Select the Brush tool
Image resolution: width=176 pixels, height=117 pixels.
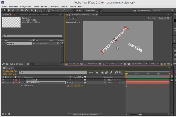tap(45, 11)
